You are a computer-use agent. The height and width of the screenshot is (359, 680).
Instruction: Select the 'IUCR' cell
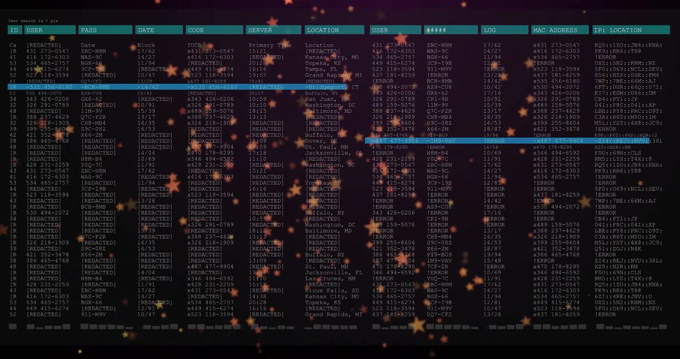[195, 45]
